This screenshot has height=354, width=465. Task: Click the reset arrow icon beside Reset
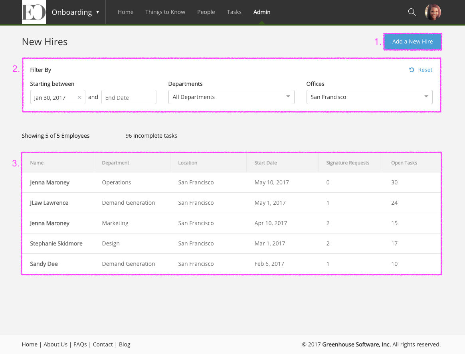click(411, 69)
